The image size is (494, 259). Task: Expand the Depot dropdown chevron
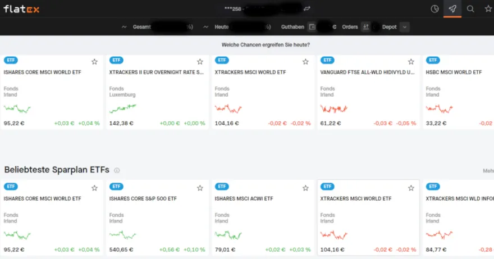click(x=405, y=27)
